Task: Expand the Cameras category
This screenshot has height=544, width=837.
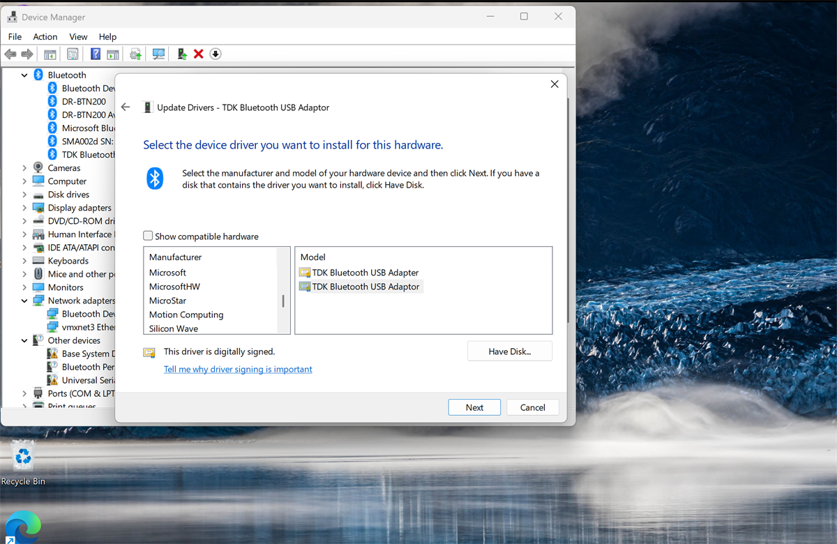Action: coord(24,168)
